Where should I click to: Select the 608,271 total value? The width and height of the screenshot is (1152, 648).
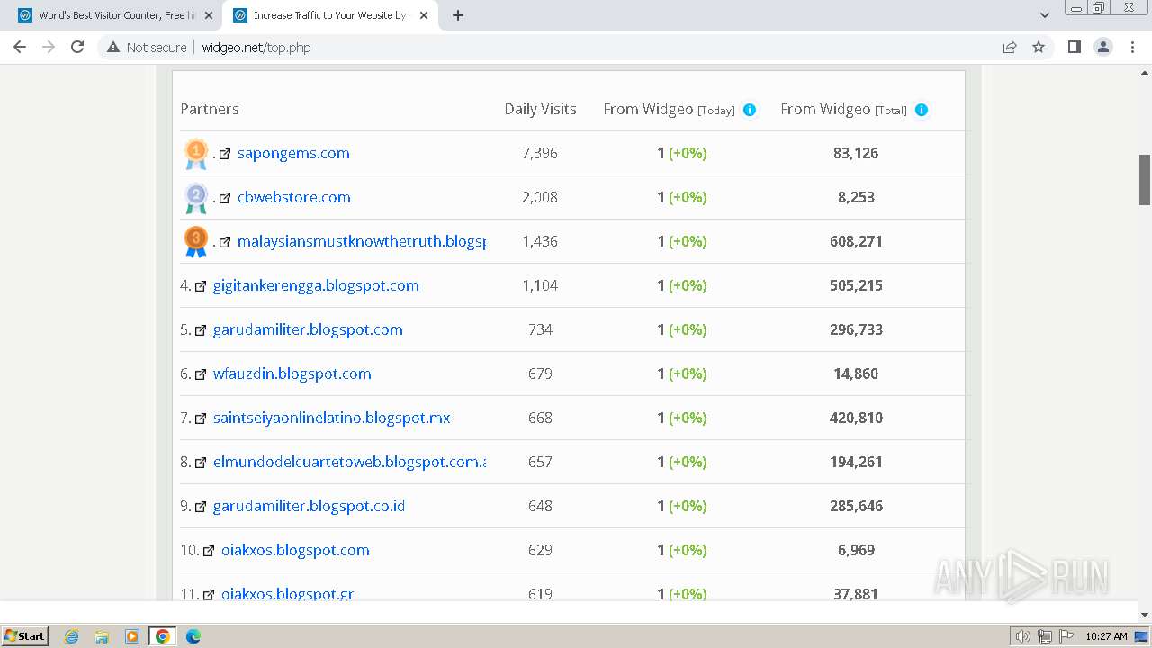tap(856, 242)
